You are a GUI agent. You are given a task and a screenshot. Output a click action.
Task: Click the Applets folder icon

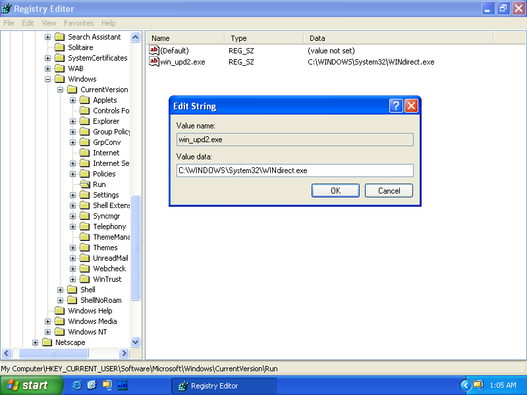click(85, 100)
